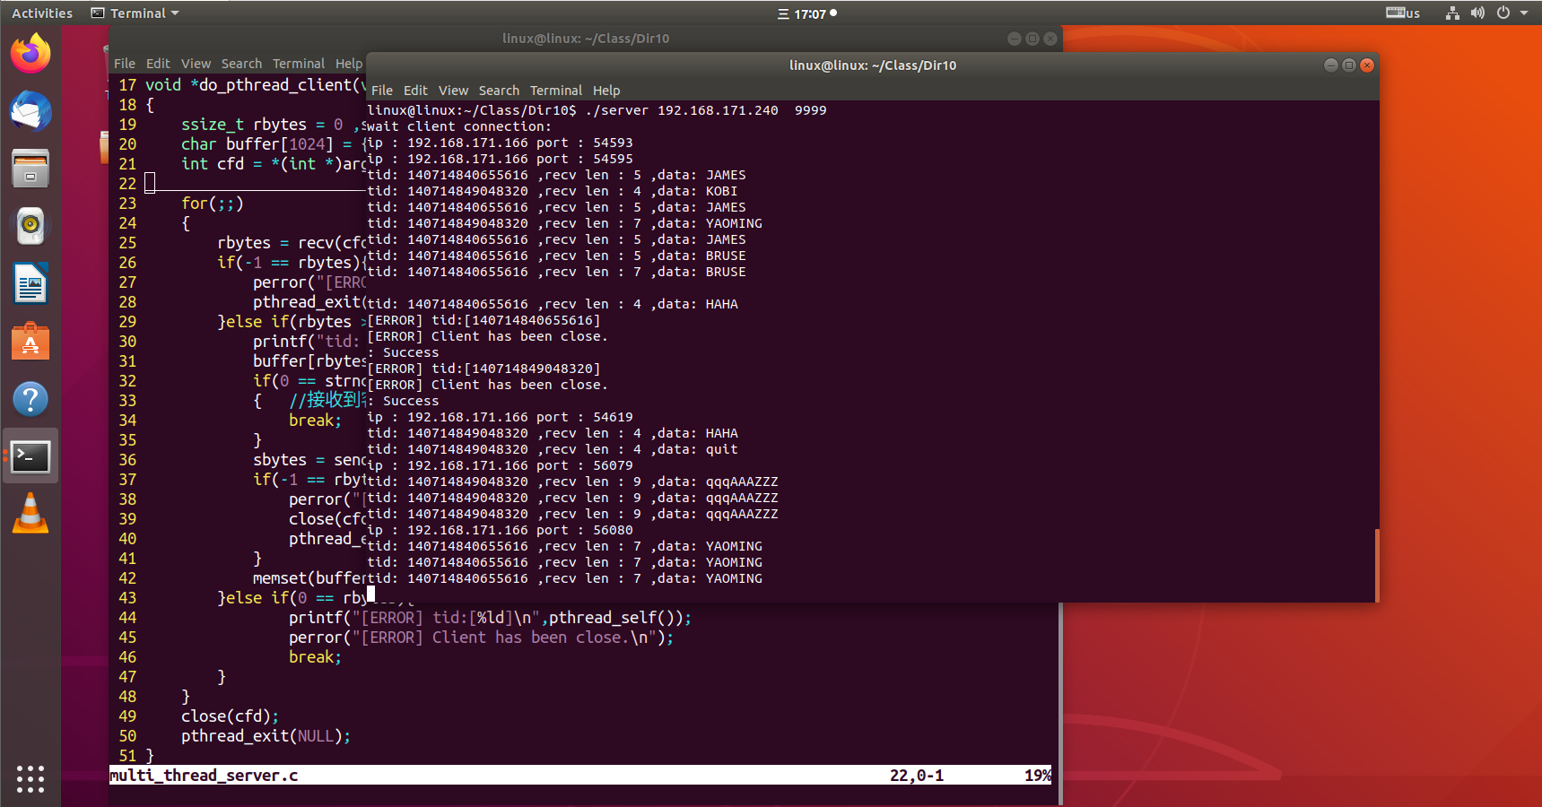The image size is (1542, 807).
Task: Minimize the front terminal window
Action: click(x=1331, y=65)
